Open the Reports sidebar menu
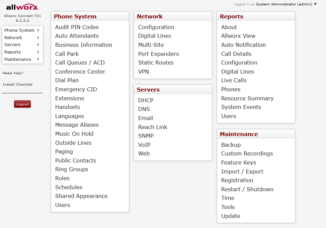The image size is (326, 228). pos(22,52)
